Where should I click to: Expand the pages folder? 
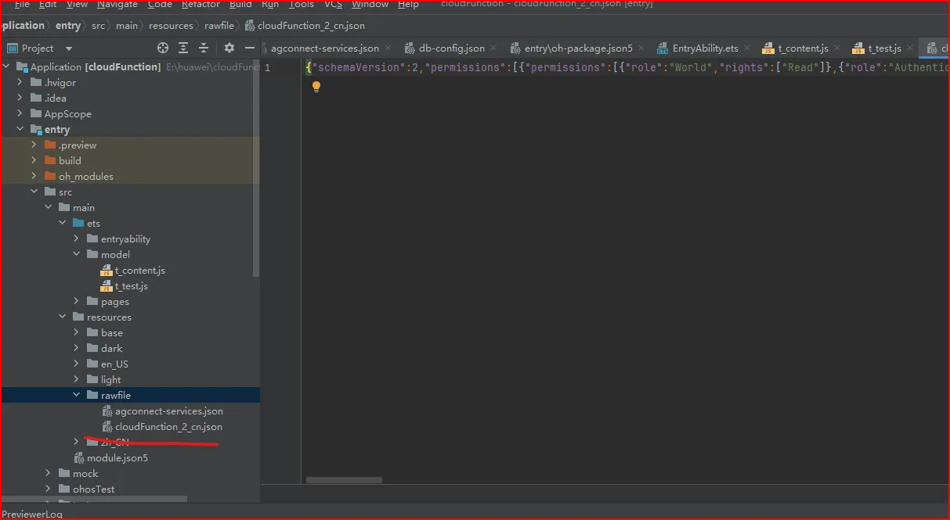(76, 302)
